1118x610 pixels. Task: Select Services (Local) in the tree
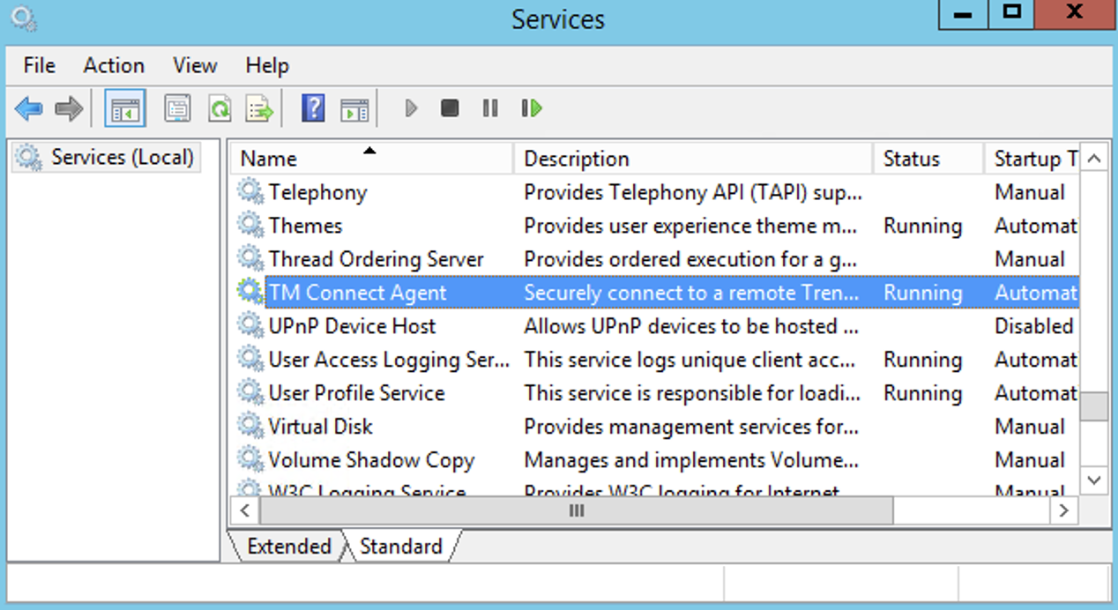(x=122, y=158)
